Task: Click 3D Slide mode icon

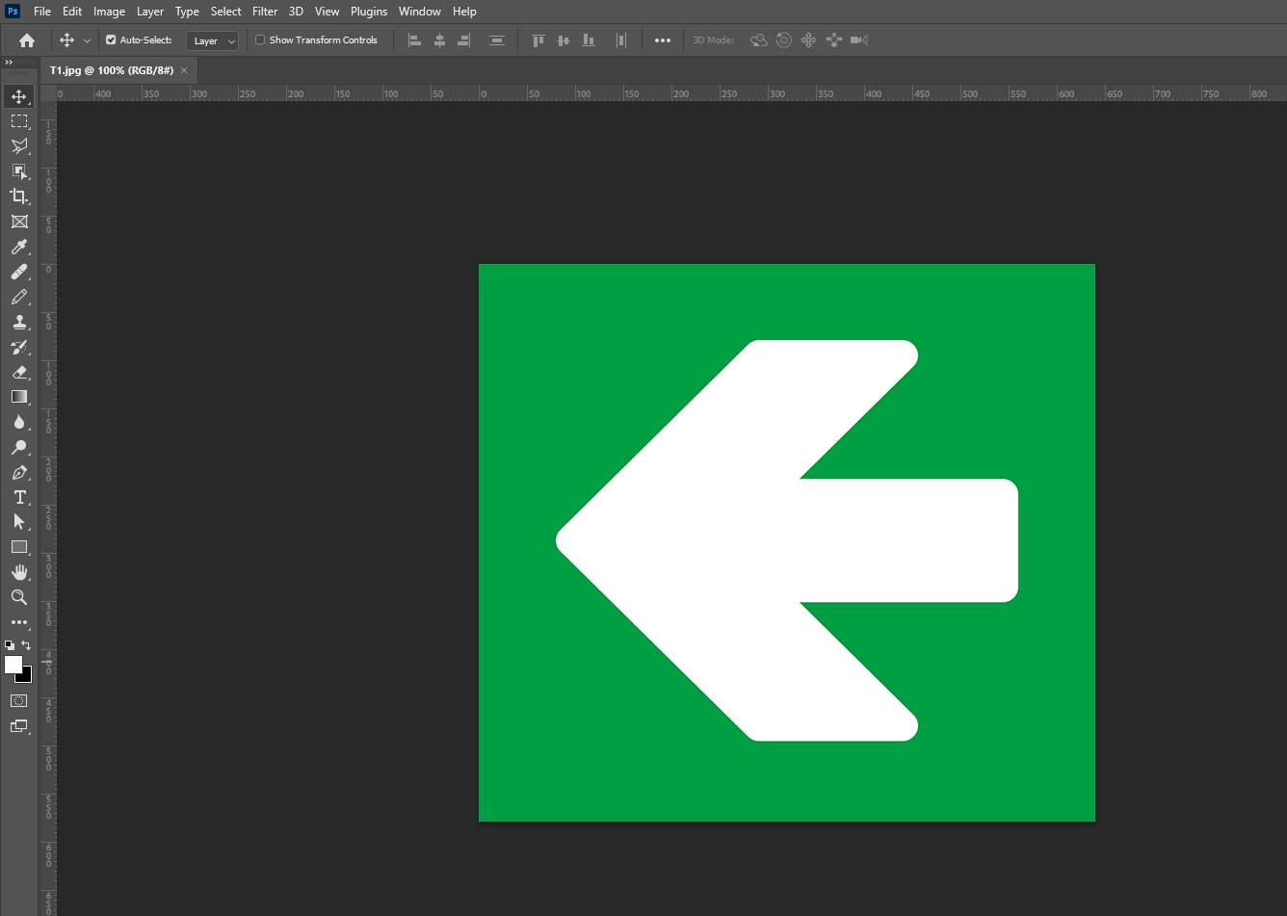Action: pos(834,40)
